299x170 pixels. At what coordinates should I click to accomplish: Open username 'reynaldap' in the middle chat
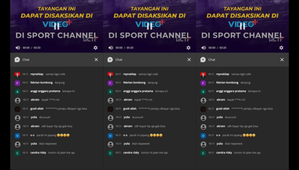coord(130,74)
